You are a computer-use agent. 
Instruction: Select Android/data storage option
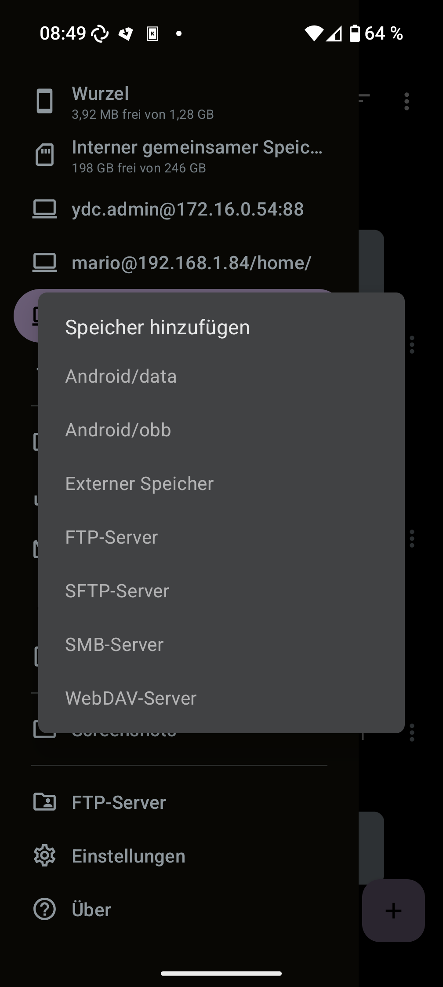coord(221,377)
